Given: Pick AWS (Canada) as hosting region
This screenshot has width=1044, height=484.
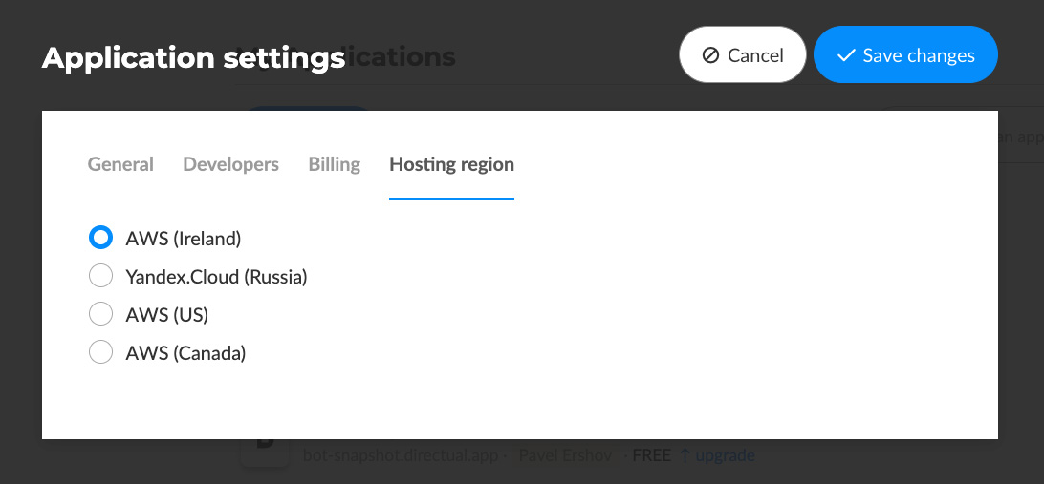Looking at the screenshot, I should (x=100, y=353).
